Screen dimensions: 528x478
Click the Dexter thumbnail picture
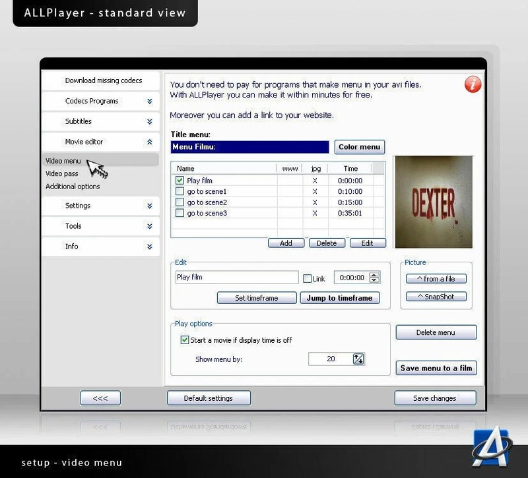coord(434,202)
